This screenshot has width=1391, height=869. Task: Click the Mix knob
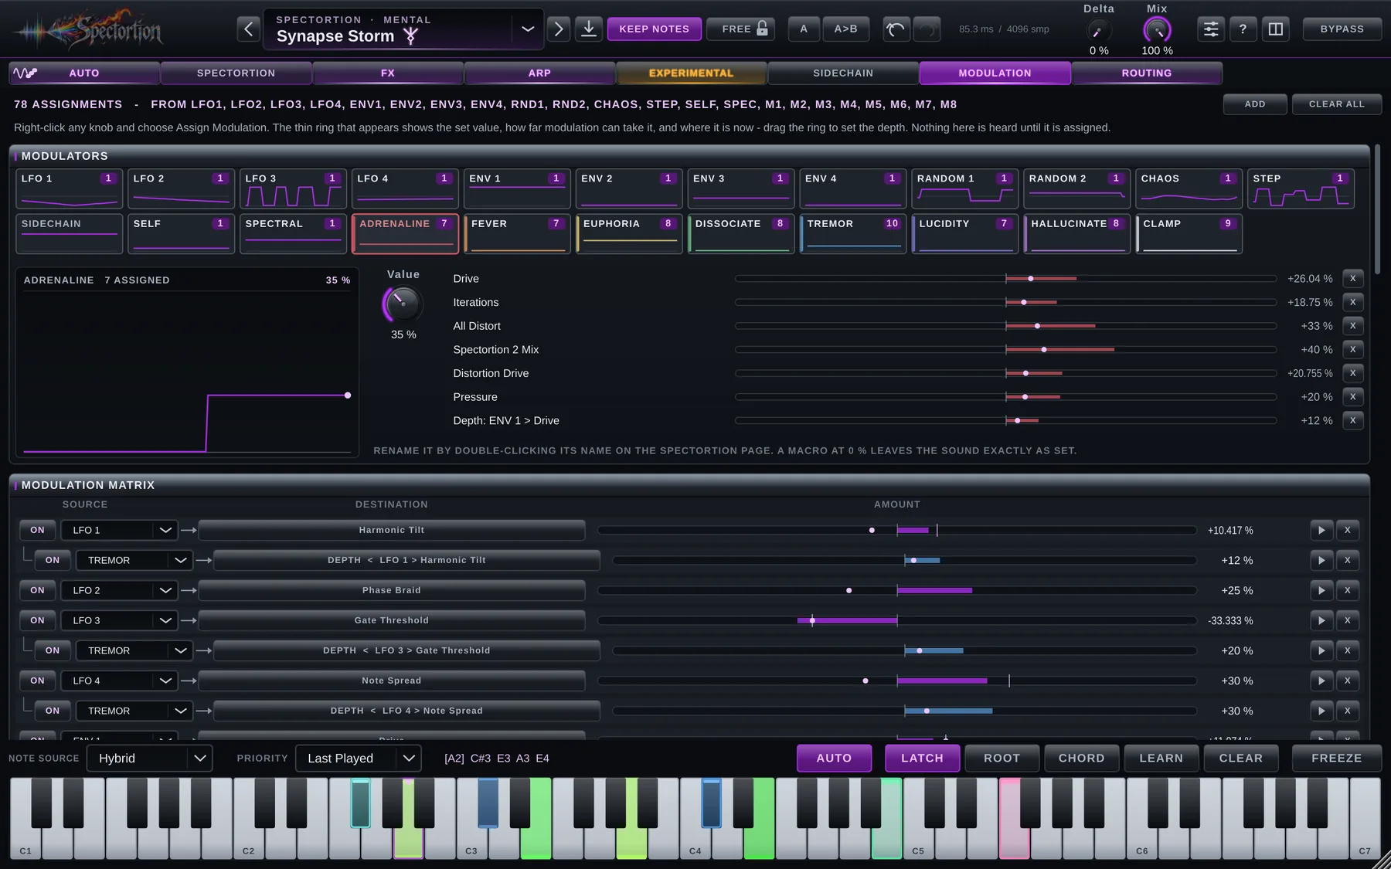(x=1157, y=30)
